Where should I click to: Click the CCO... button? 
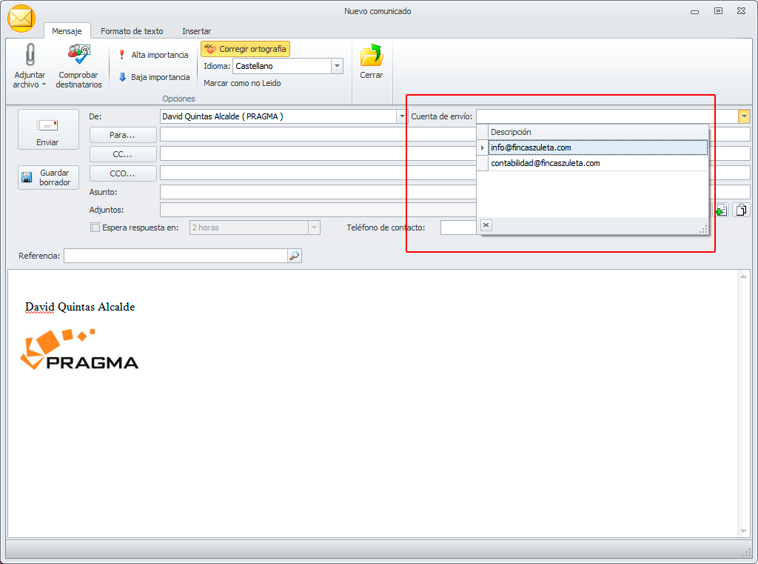tap(123, 173)
